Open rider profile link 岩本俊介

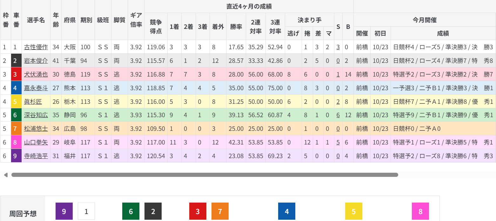[x=36, y=61]
